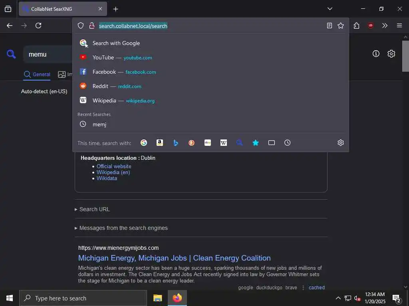The height and width of the screenshot is (306, 409).
Task: Search this time with DuckDuckGo icon
Action: [192, 143]
